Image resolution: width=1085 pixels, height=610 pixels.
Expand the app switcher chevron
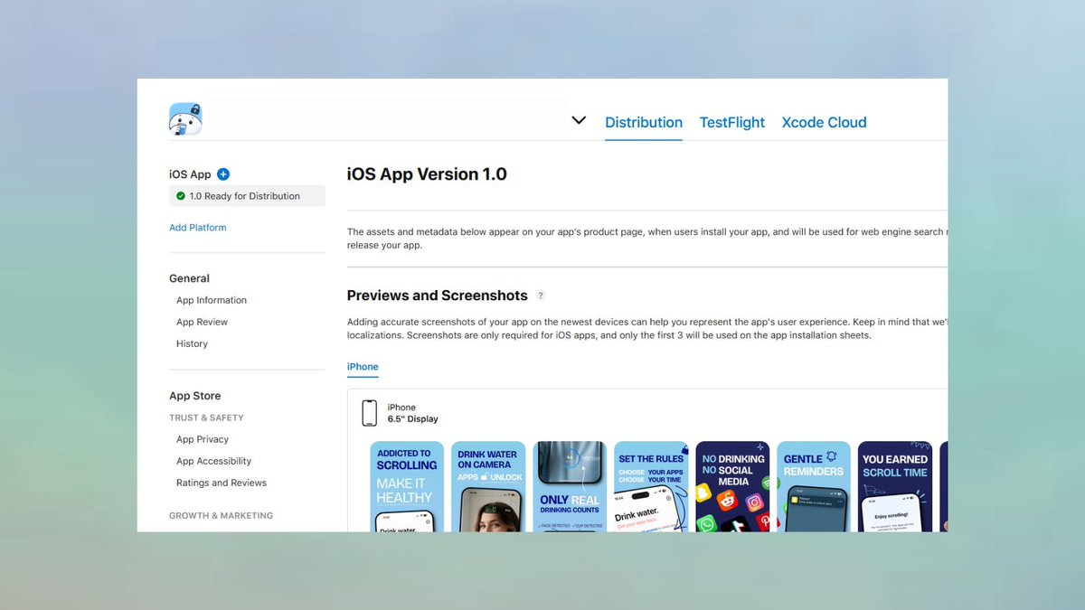[x=579, y=120]
